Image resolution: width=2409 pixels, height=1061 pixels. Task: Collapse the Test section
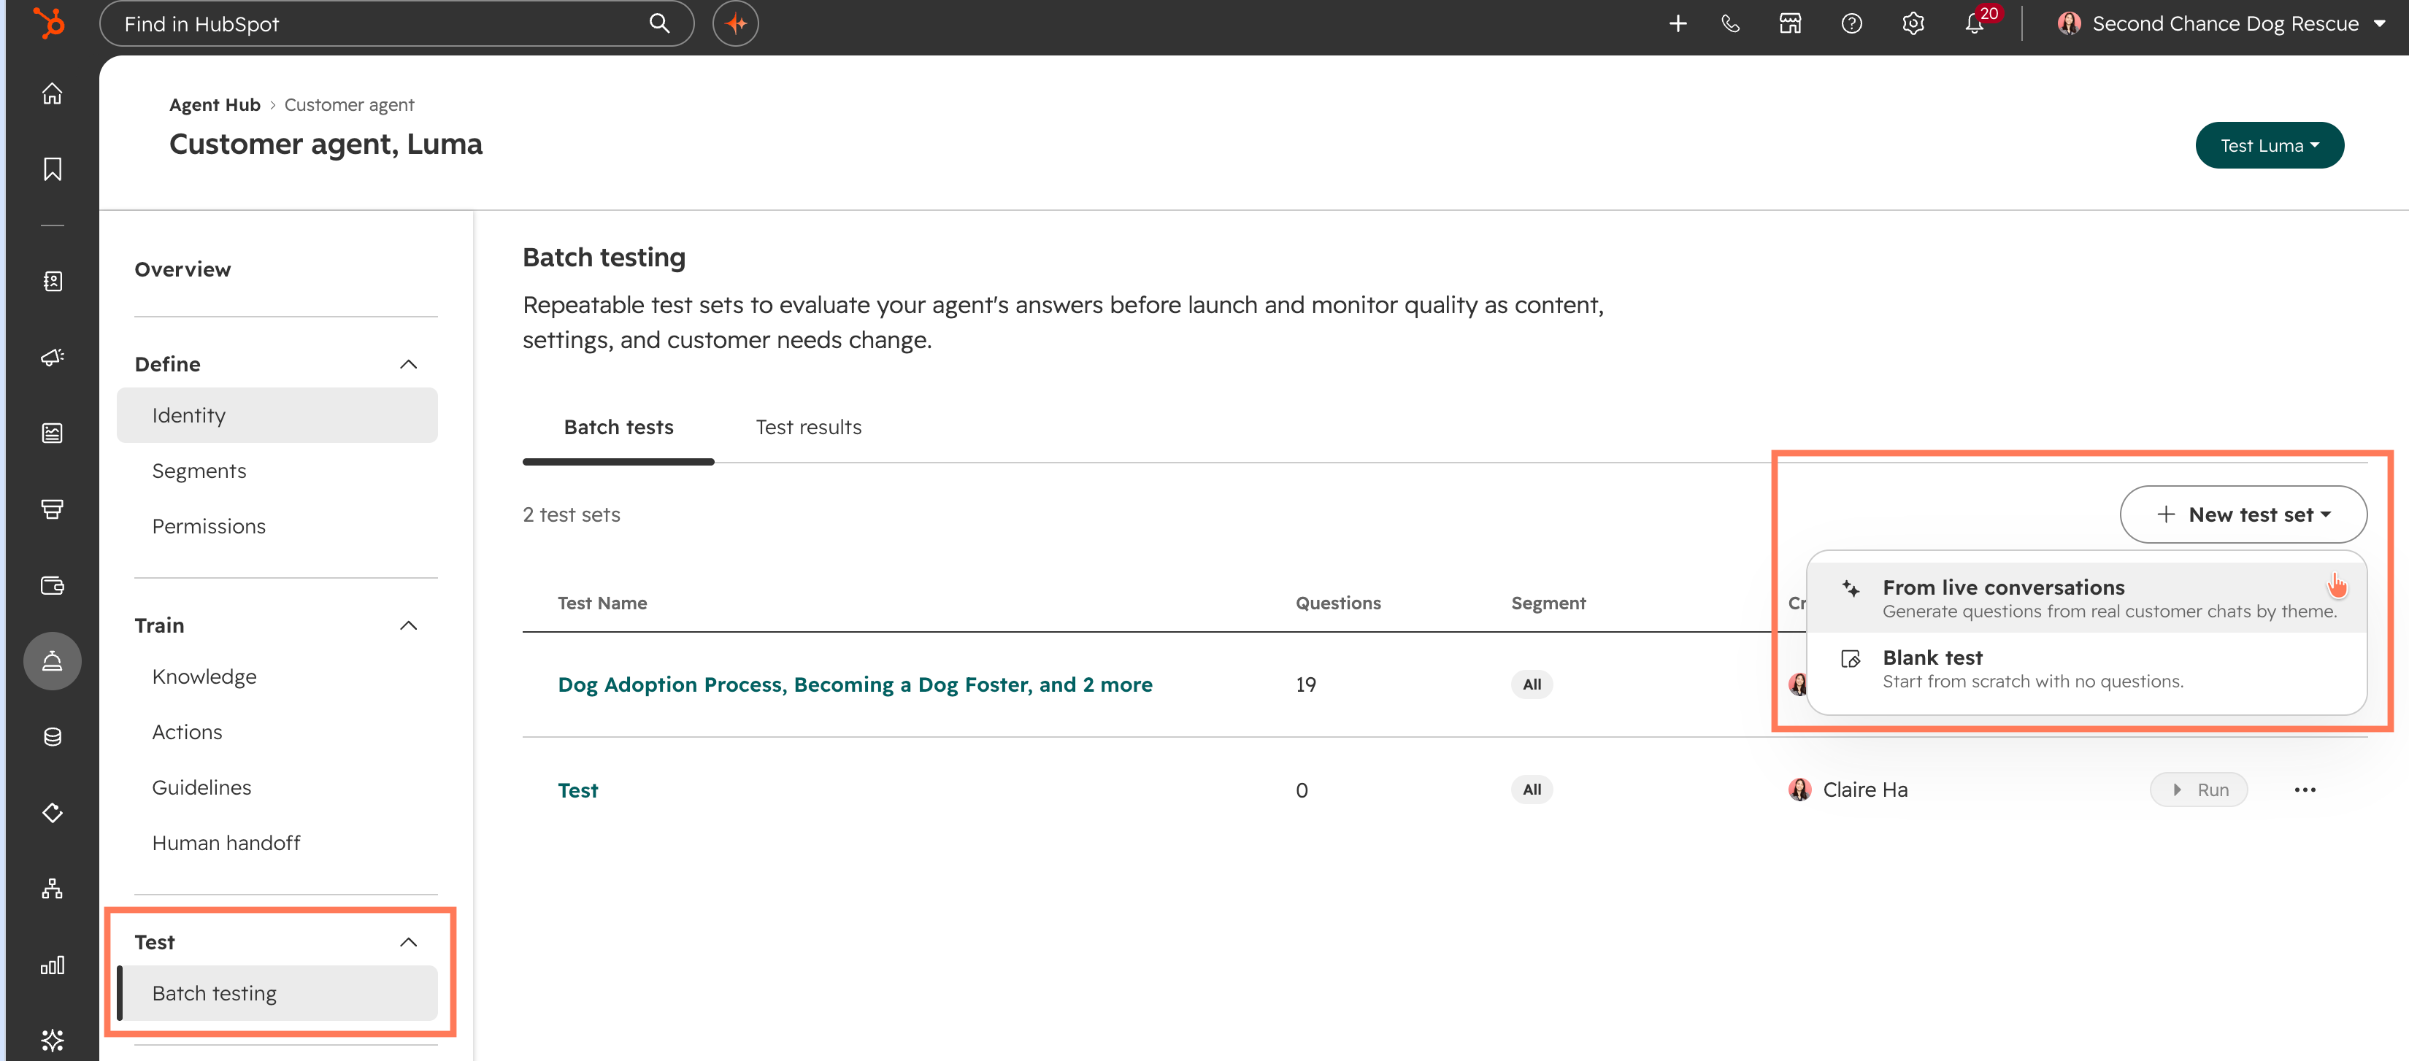[x=408, y=941]
